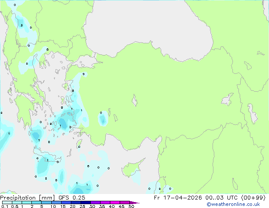269x208 pixels.
Task: Click the '2' precipitation value on the map
Action: (x=22, y=25)
